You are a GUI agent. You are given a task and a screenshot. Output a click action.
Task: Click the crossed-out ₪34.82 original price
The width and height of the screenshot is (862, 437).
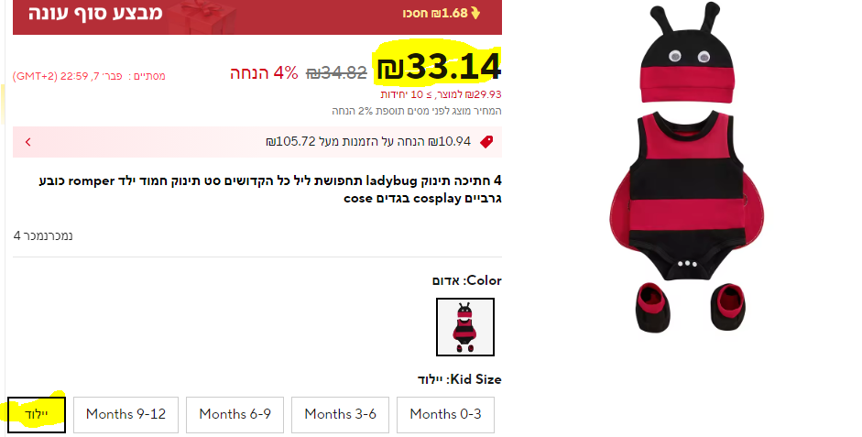click(336, 72)
